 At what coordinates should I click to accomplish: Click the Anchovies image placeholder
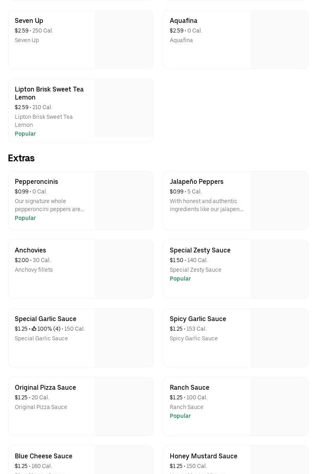click(x=124, y=269)
